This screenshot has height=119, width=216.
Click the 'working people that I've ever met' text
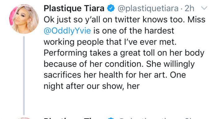(x=110, y=42)
